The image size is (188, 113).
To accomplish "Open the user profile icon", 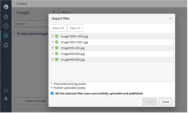I will tap(6, 99).
